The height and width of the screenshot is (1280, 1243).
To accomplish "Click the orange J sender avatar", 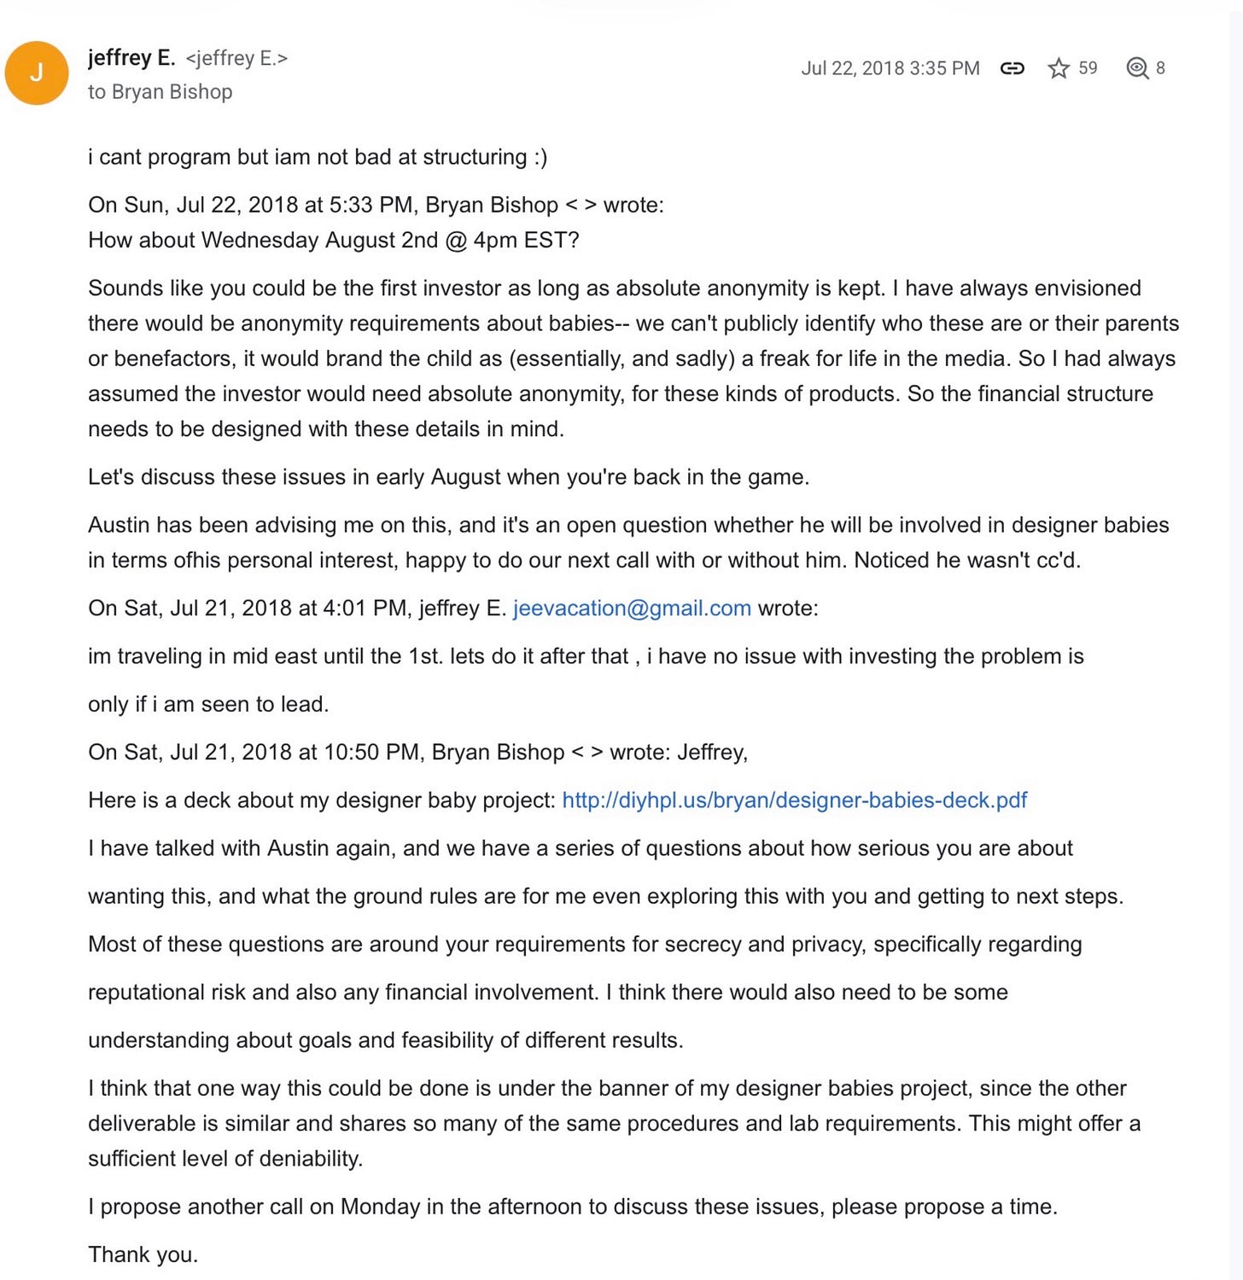I will click(37, 73).
